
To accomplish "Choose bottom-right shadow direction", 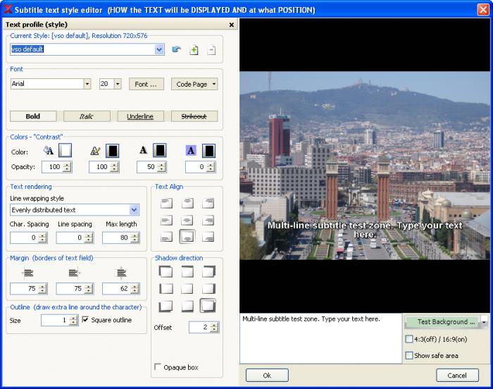I will (208, 306).
